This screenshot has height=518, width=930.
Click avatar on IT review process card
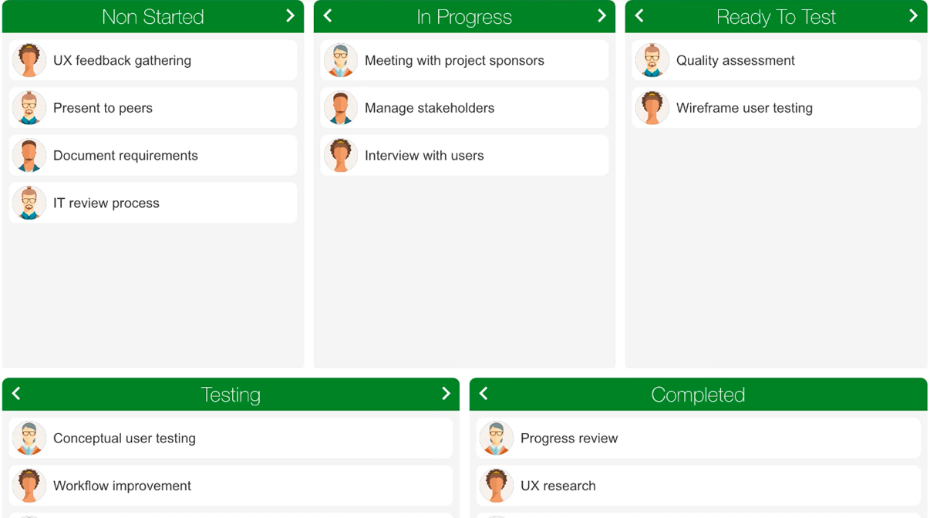(x=29, y=203)
